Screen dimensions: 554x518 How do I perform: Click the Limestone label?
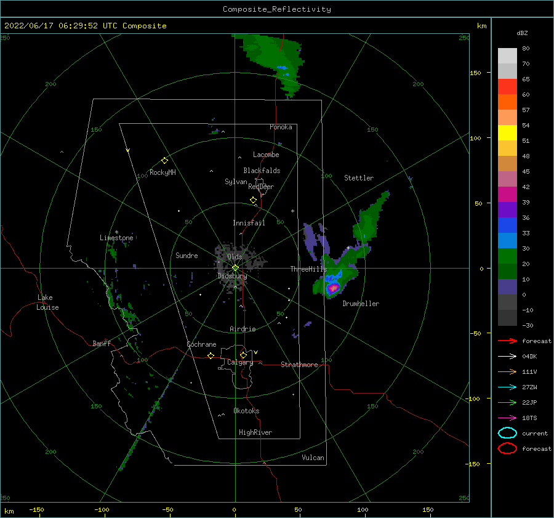[116, 238]
